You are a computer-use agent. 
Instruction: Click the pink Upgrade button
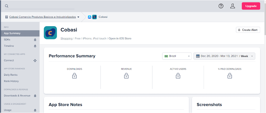[251, 6]
